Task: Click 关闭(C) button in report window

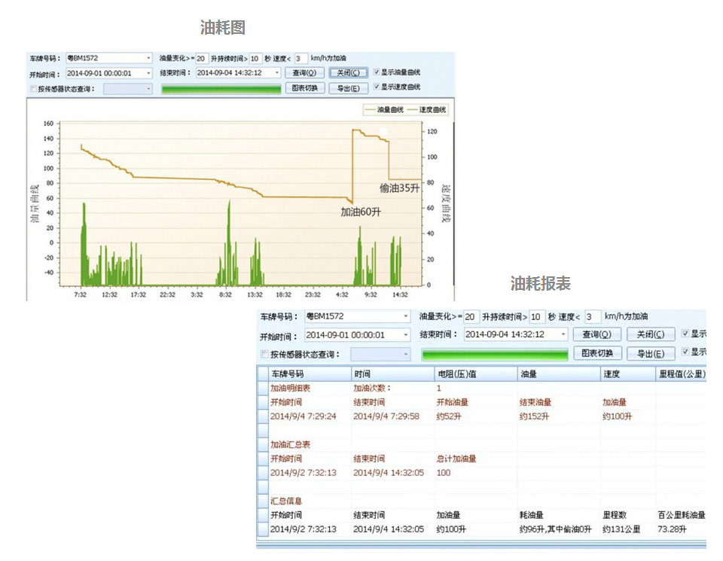Action: [651, 334]
